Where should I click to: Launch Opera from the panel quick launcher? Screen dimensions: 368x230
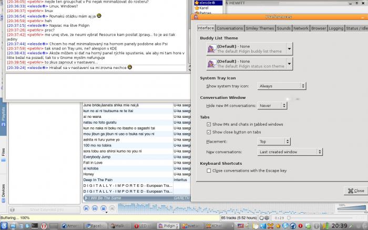44,226
